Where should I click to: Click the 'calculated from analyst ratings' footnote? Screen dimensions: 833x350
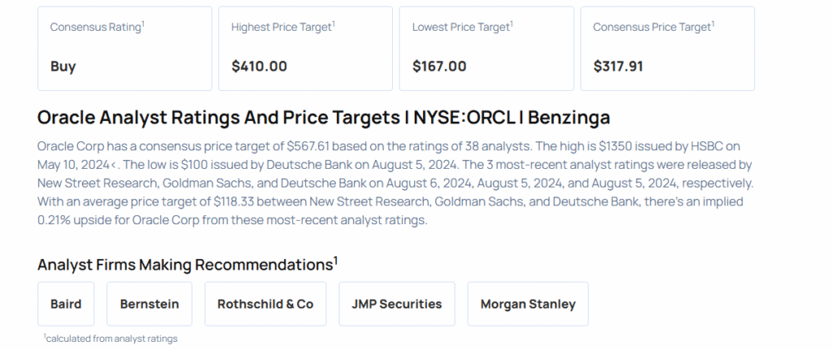pos(111,338)
